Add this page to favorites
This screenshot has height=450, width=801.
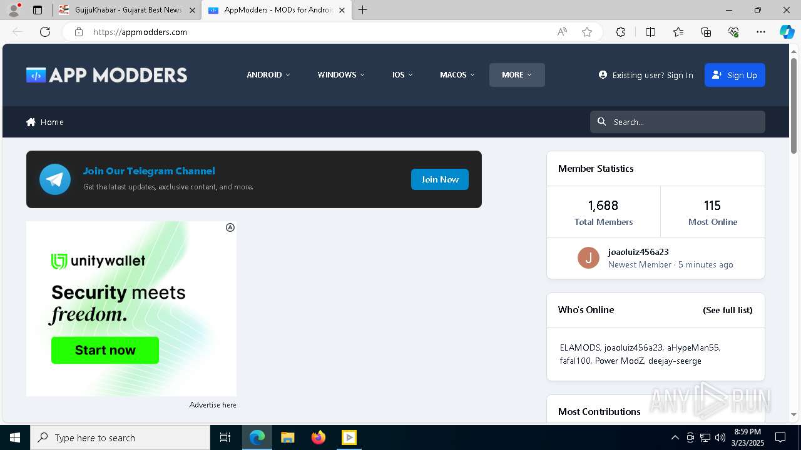[587, 32]
